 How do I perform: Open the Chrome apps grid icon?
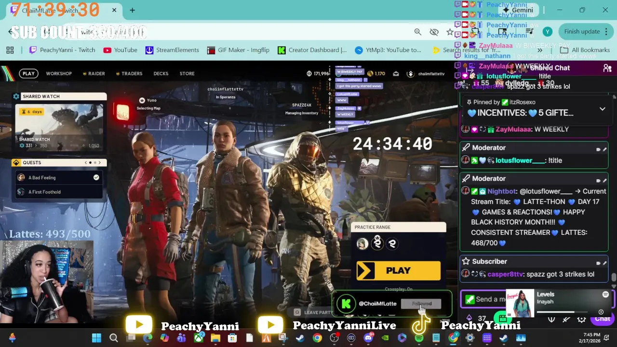(x=10, y=50)
